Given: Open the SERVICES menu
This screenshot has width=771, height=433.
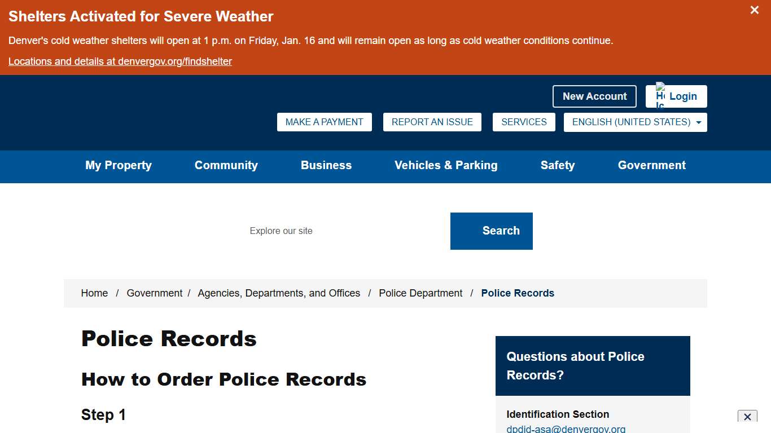Looking at the screenshot, I should click(524, 122).
